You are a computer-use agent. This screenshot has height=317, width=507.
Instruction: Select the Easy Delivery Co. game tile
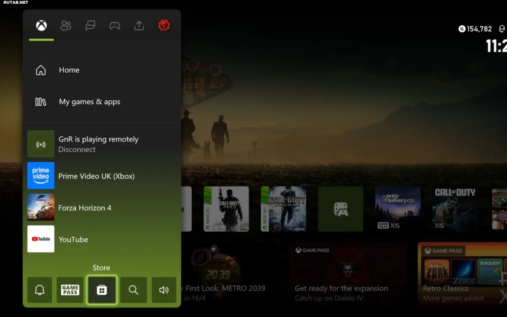tap(398, 209)
